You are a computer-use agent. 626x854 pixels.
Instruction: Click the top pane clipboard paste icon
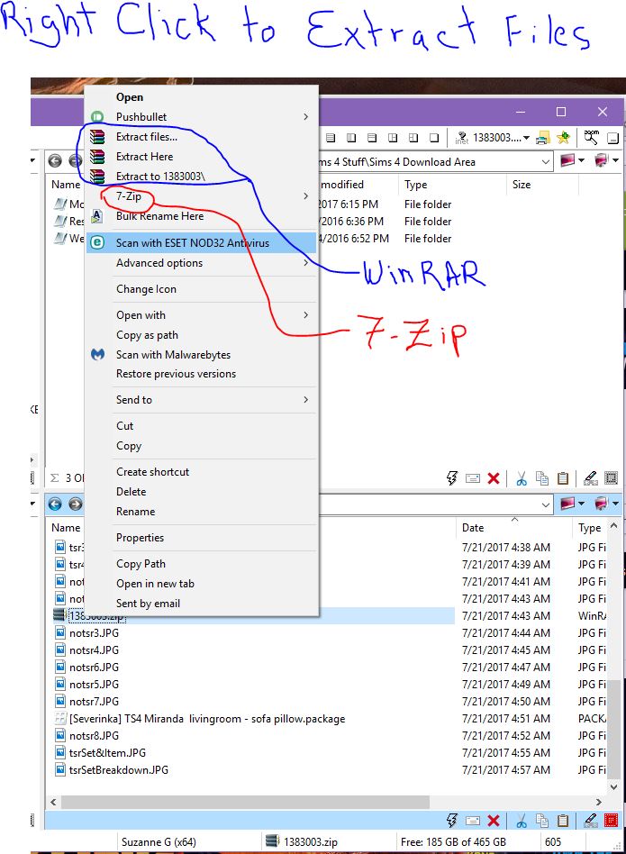563,478
